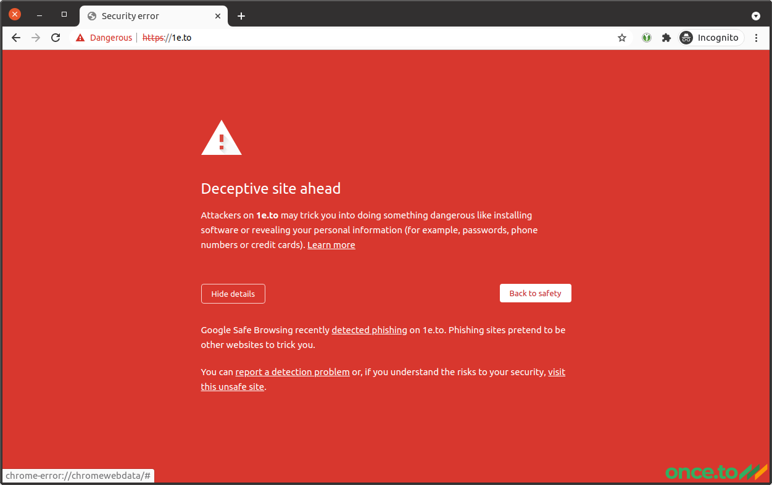The height and width of the screenshot is (485, 772).
Task: Bookmark this page with the star icon
Action: click(x=622, y=38)
